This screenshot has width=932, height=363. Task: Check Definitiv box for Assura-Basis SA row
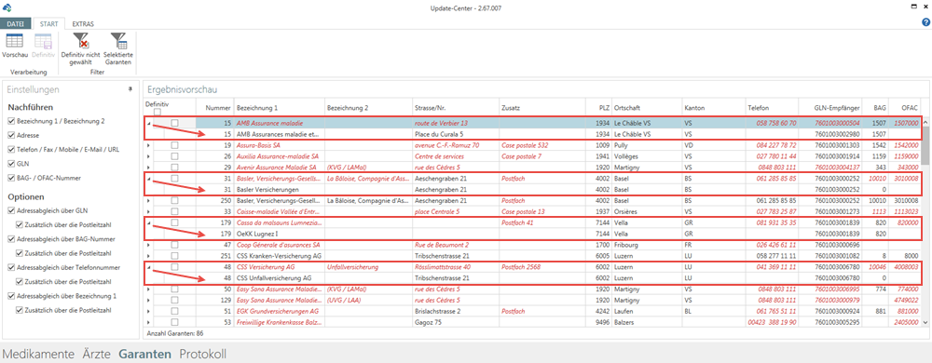coord(175,144)
